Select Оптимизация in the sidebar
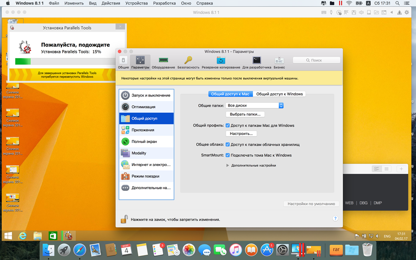 pos(146,107)
